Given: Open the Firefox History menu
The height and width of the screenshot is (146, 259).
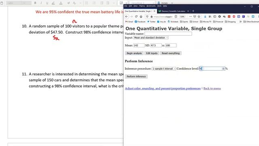Looking at the screenshot, I should pos(142,6).
